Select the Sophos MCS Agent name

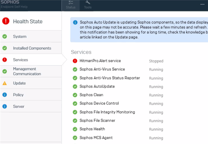click(x=96, y=138)
